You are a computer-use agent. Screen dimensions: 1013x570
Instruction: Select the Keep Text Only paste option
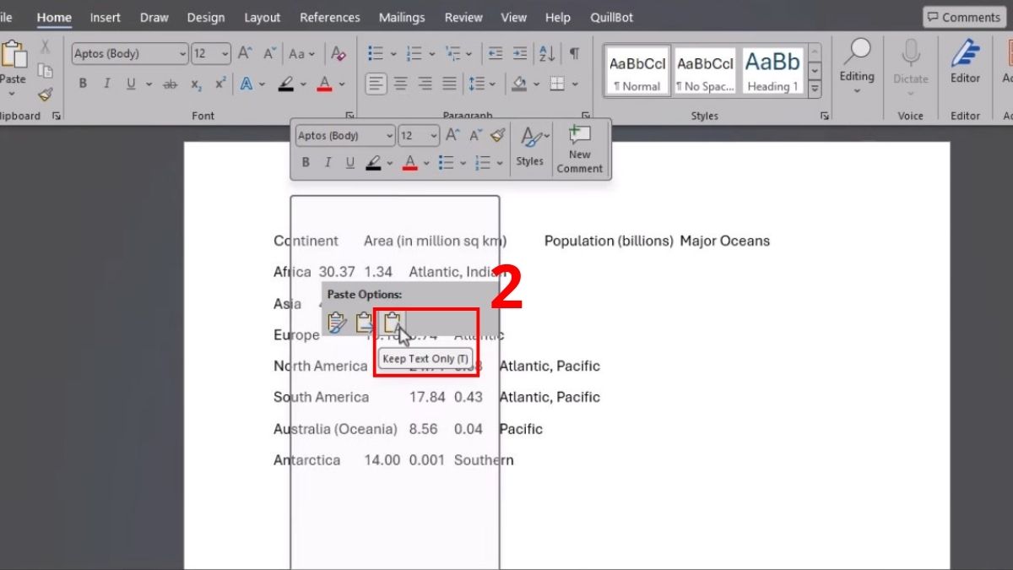[392, 322]
